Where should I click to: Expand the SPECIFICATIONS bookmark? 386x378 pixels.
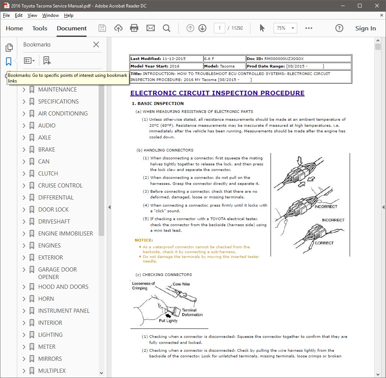pos(24,102)
